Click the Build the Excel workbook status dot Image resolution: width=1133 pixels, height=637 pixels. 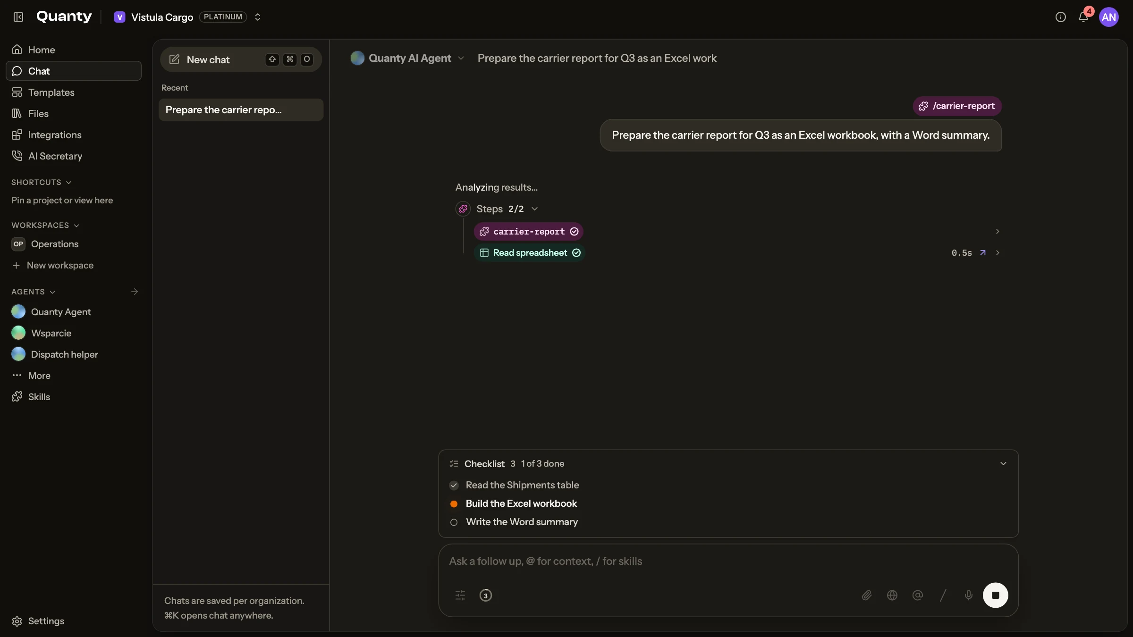pos(454,503)
